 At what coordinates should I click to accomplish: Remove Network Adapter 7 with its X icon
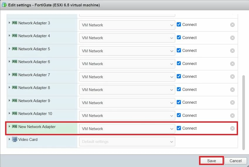coord(232,77)
